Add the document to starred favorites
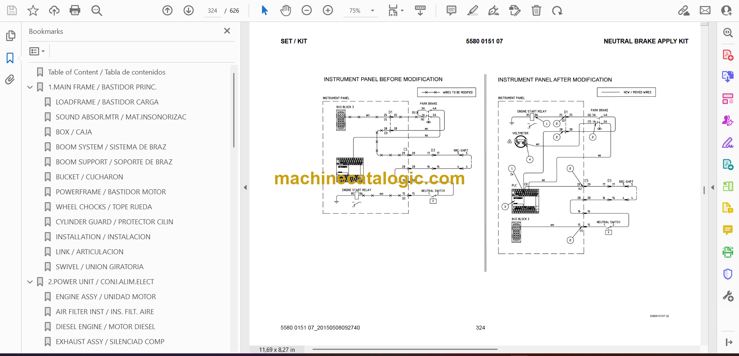The image size is (739, 356). 33,10
